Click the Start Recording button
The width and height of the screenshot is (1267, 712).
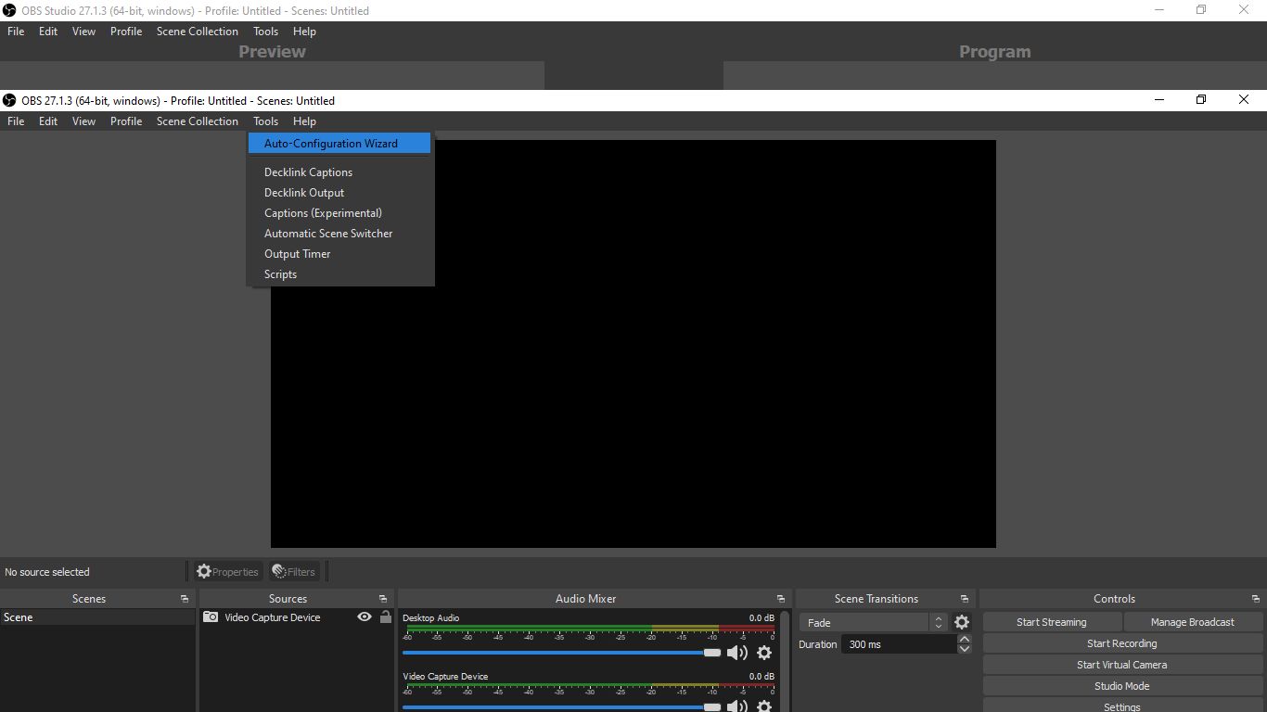[1121, 643]
